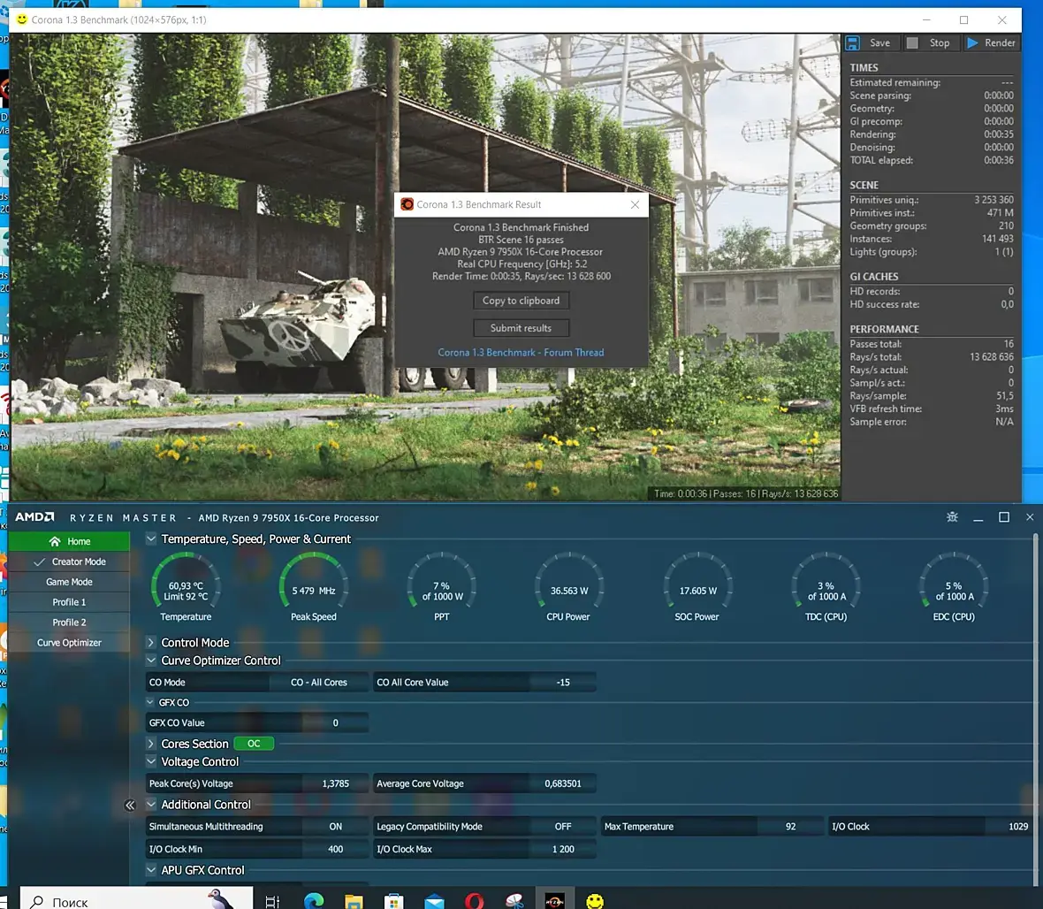Expand the Control Mode section
The height and width of the screenshot is (909, 1043).
click(x=151, y=642)
